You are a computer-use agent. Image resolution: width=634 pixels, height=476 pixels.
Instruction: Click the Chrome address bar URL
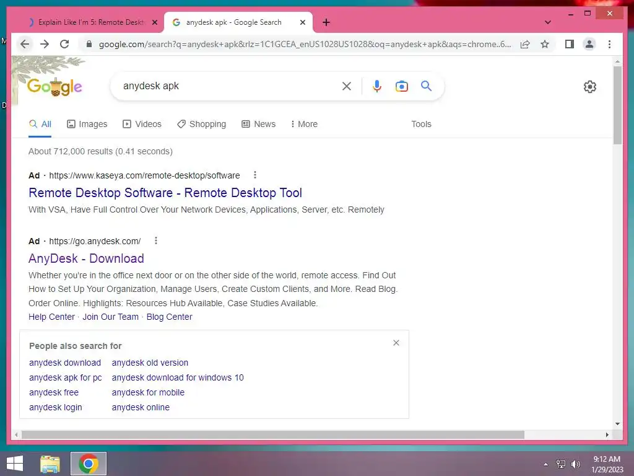(x=305, y=44)
